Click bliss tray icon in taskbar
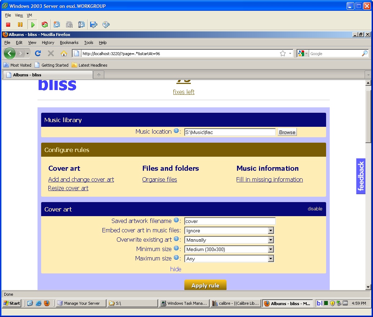The image size is (373, 317). [x=320, y=303]
